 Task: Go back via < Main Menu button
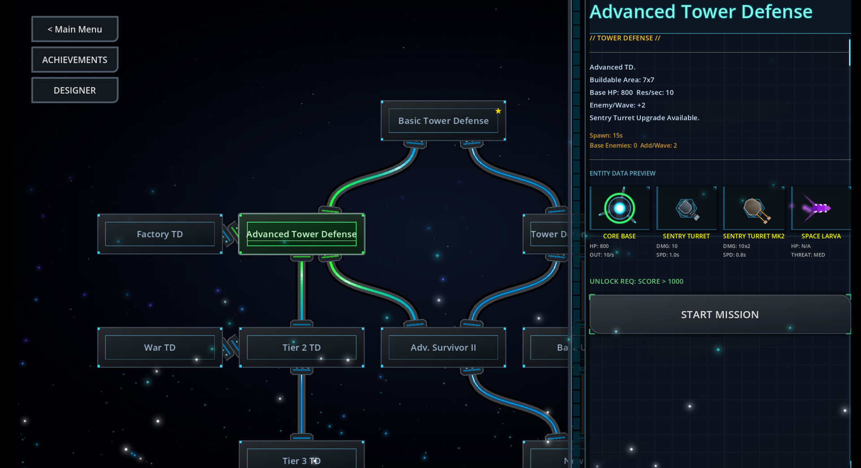pos(75,29)
